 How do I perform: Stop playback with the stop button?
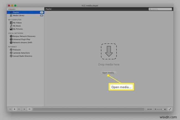coord(24,109)
